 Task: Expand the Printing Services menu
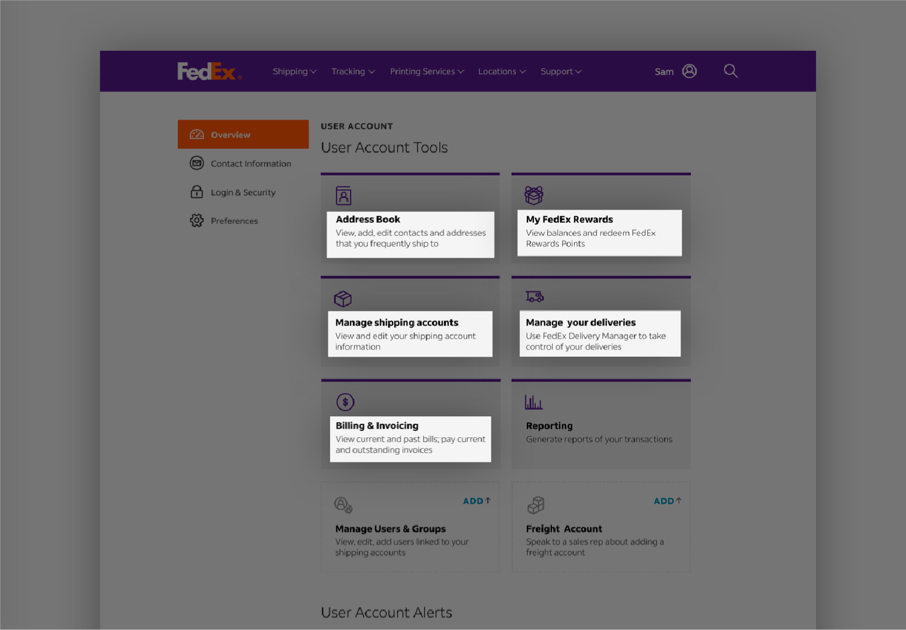tap(427, 71)
